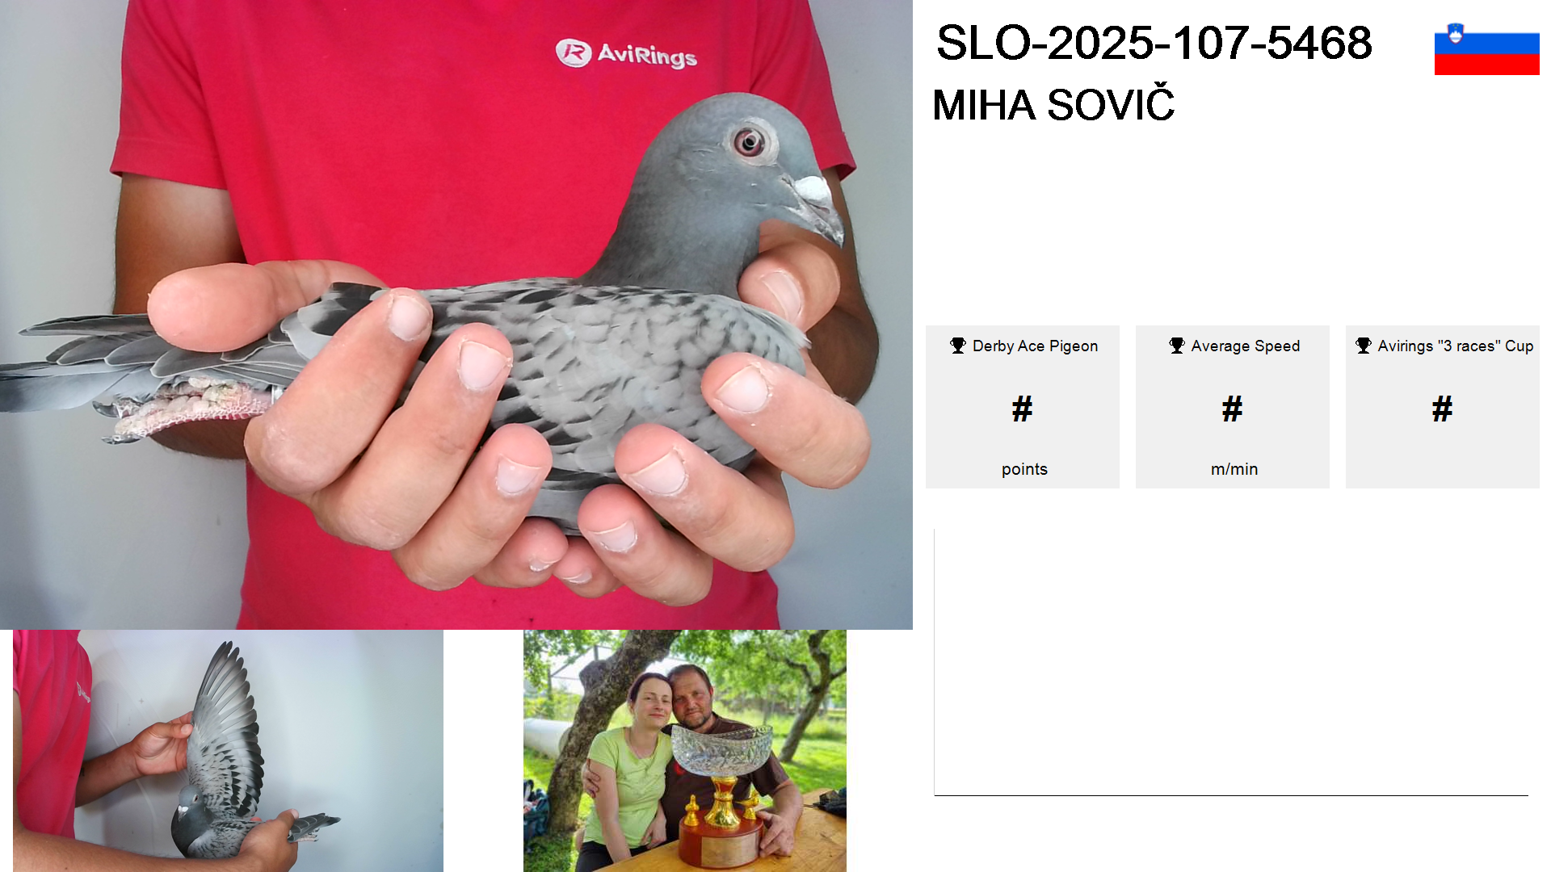The width and height of the screenshot is (1551, 872).
Task: Click the empty results panel area
Action: pyautogui.click(x=1231, y=662)
